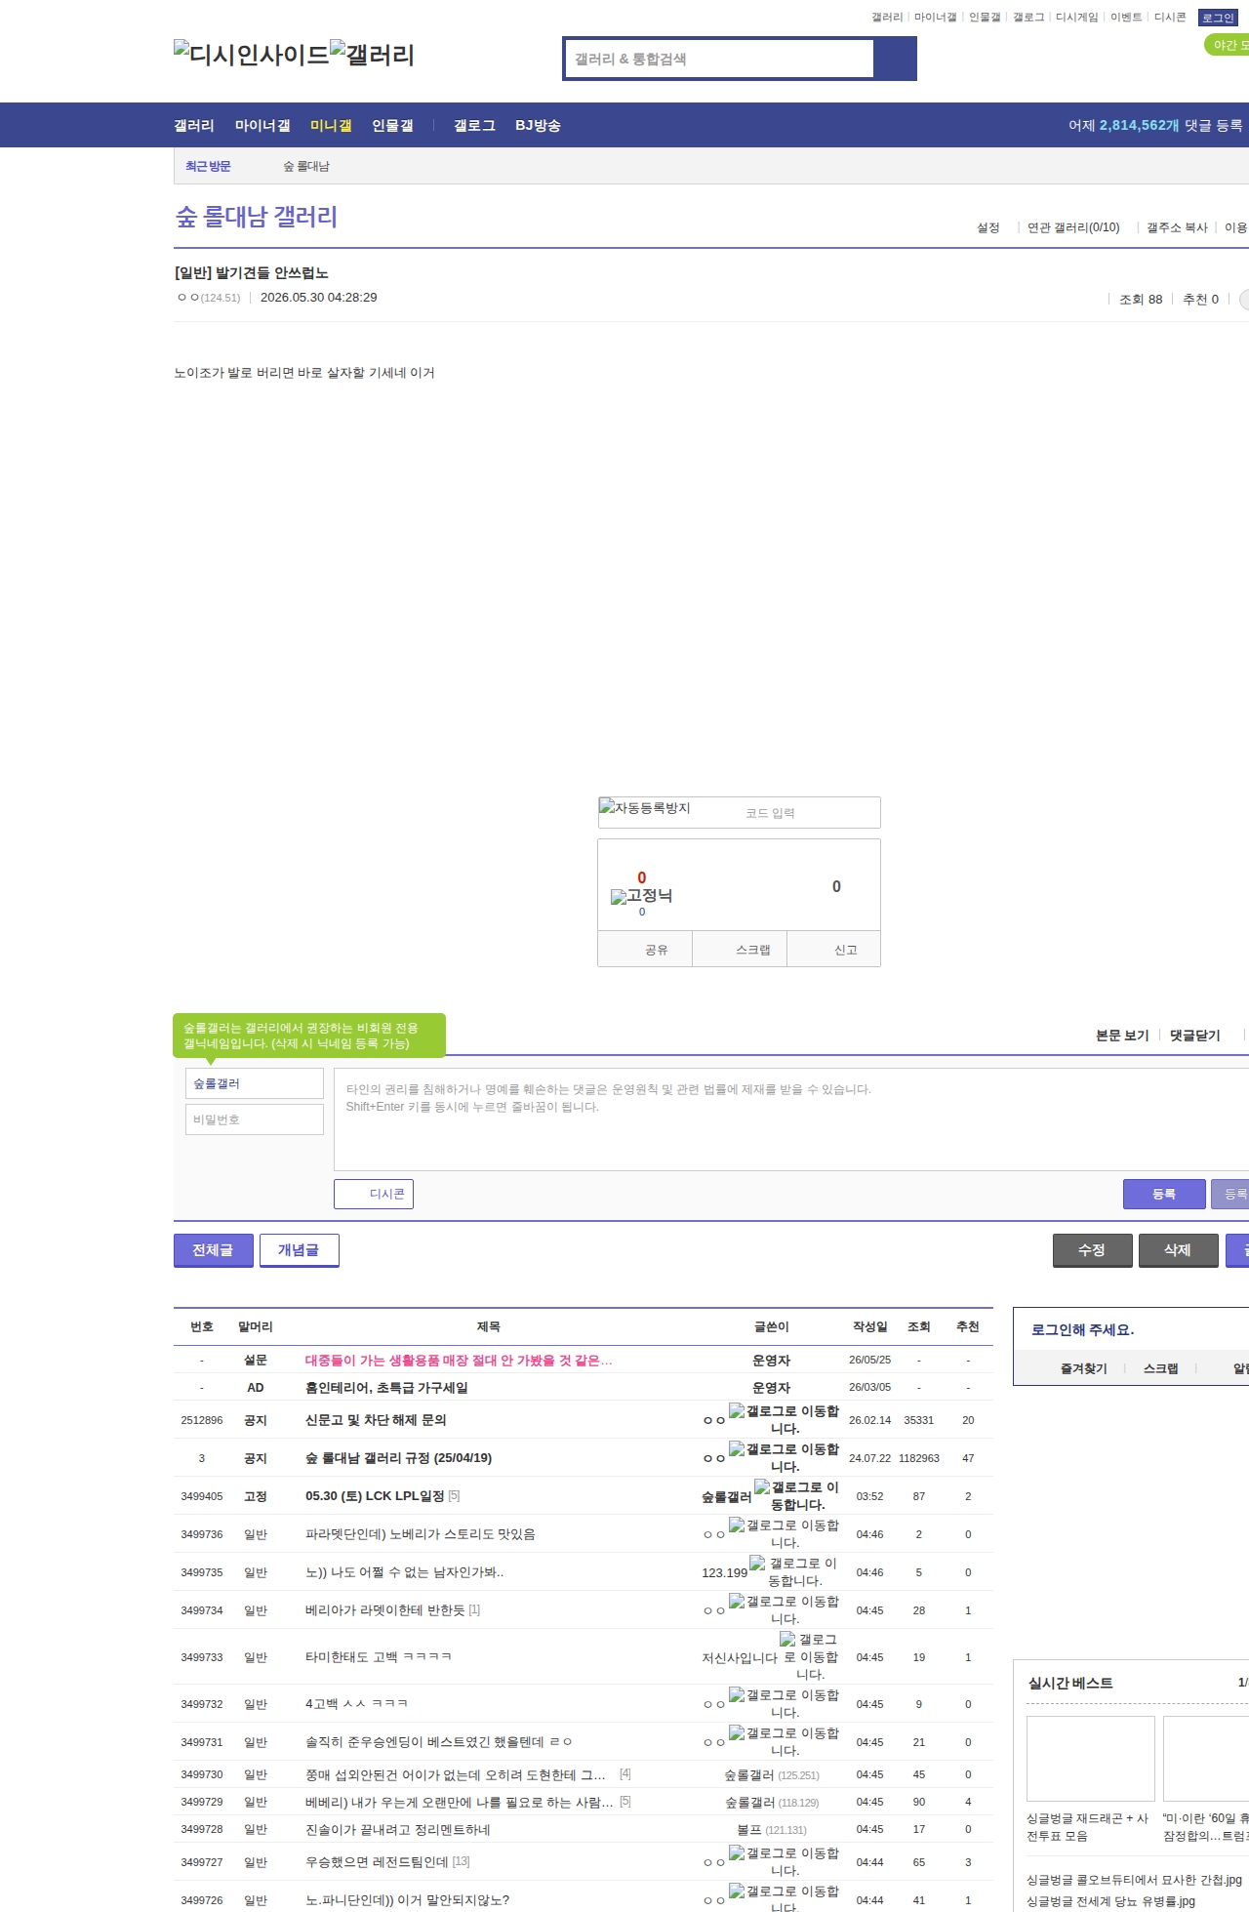Viewport: 1249px width, 1912px height.
Task: Expand 연관 갤러리(0/10) list
Action: tap(1073, 227)
